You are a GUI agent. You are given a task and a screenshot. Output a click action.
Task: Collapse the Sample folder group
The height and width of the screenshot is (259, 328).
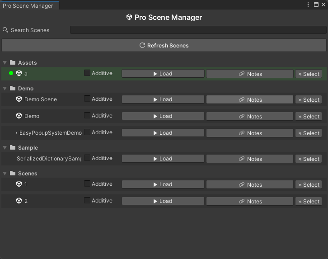point(5,147)
